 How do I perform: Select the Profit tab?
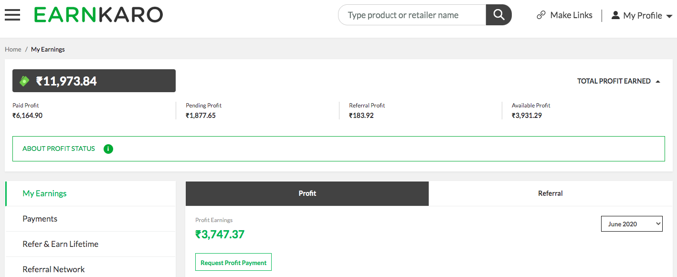pyautogui.click(x=307, y=193)
